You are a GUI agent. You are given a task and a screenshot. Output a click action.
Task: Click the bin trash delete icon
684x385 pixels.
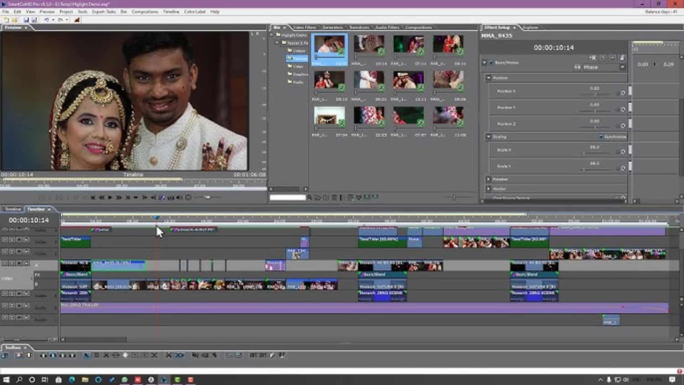coord(334,198)
